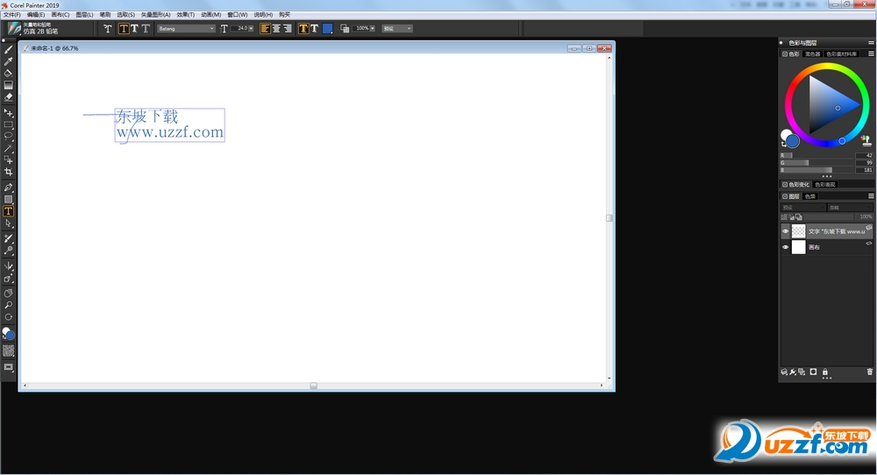Viewport: 877px width, 475px height.
Task: Switch to the 色频 channels tab
Action: [809, 196]
